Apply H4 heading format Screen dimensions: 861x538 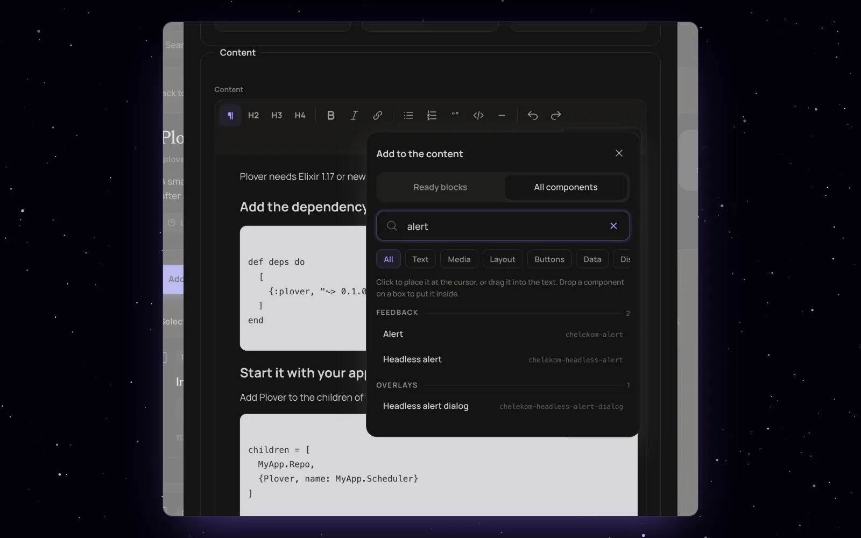point(300,115)
